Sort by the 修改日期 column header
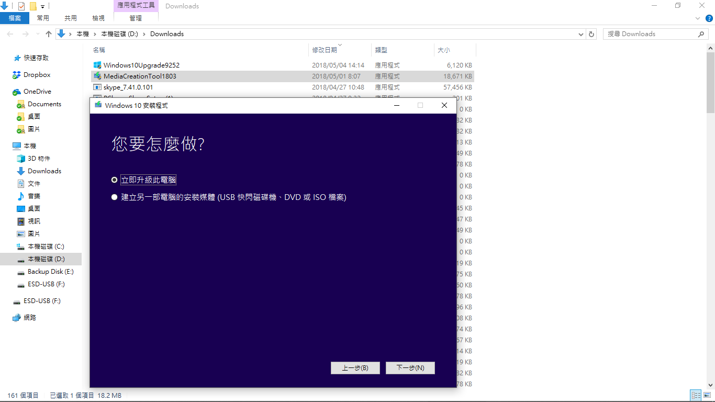Image resolution: width=715 pixels, height=402 pixels. click(340, 50)
